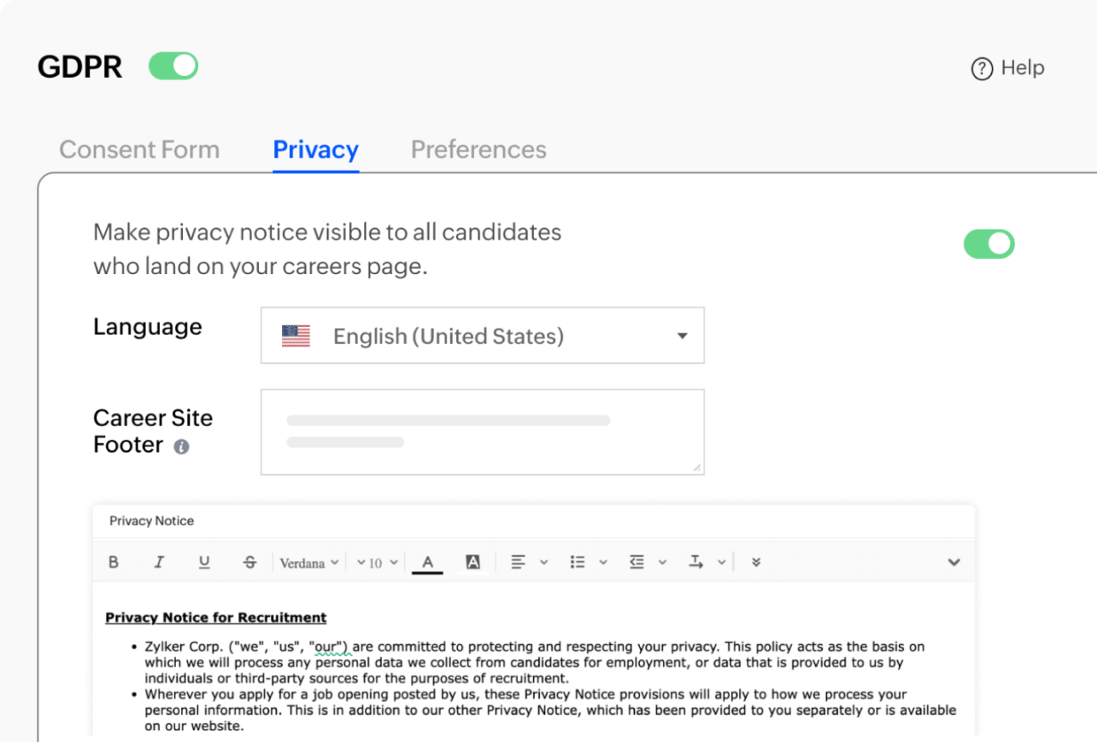
Task: Open the Help link
Action: tap(1008, 68)
